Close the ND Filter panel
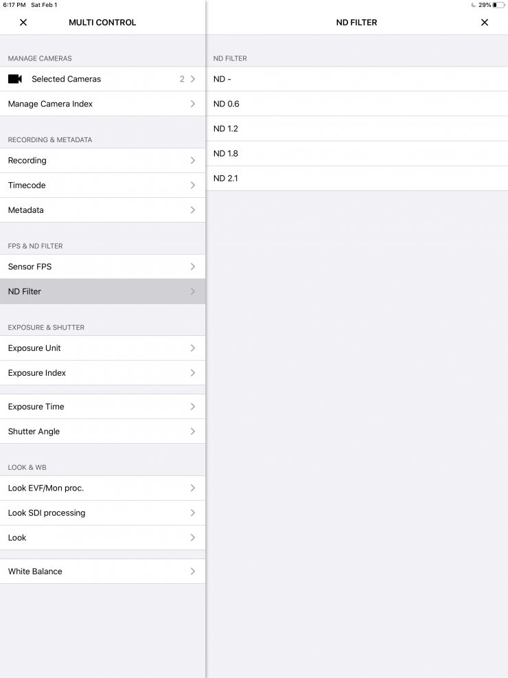508x678 pixels. pos(485,23)
